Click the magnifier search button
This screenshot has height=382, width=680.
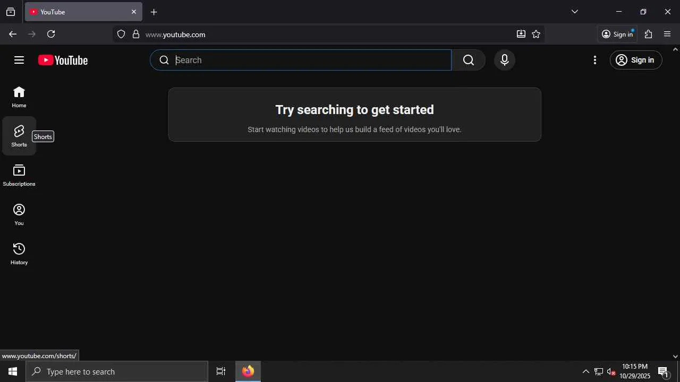click(x=469, y=60)
